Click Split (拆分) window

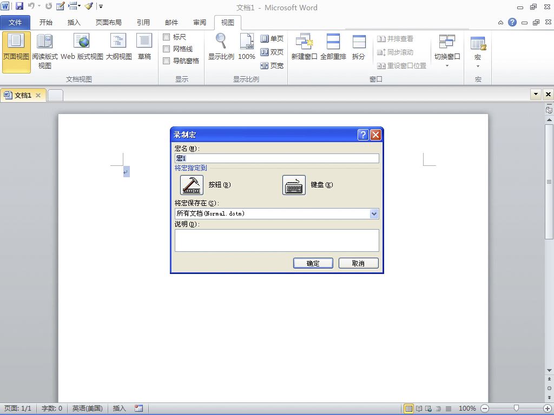click(x=359, y=47)
